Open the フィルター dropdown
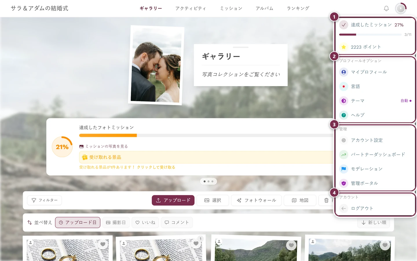 click(44, 200)
